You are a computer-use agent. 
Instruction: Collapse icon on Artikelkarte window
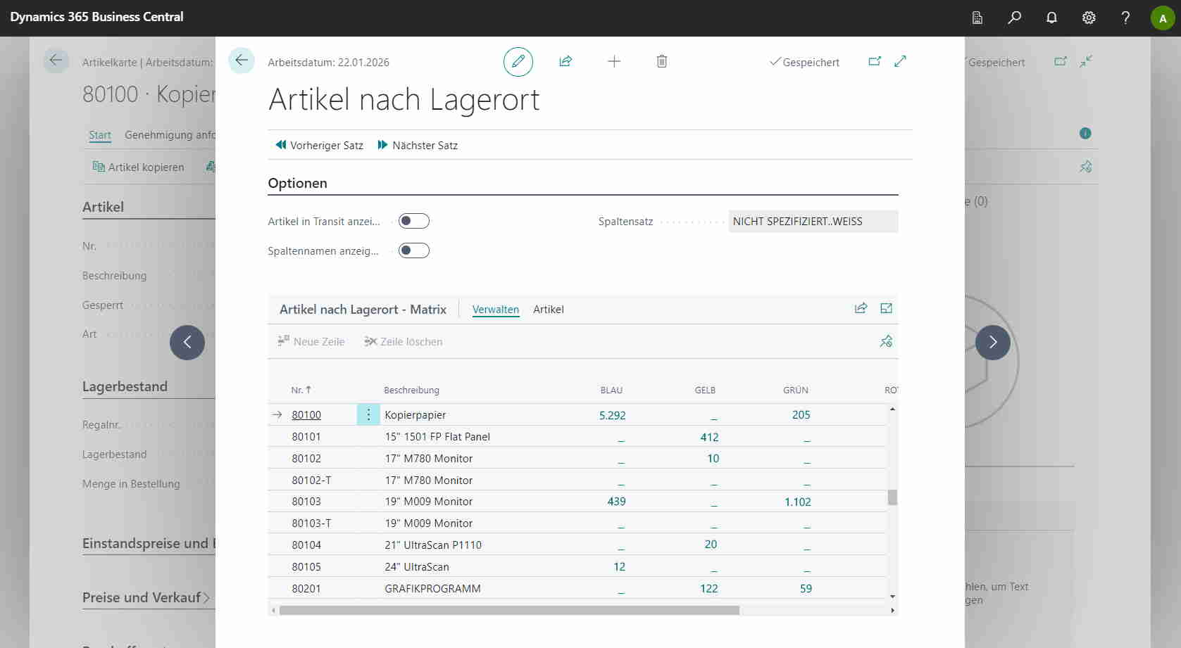(1086, 61)
